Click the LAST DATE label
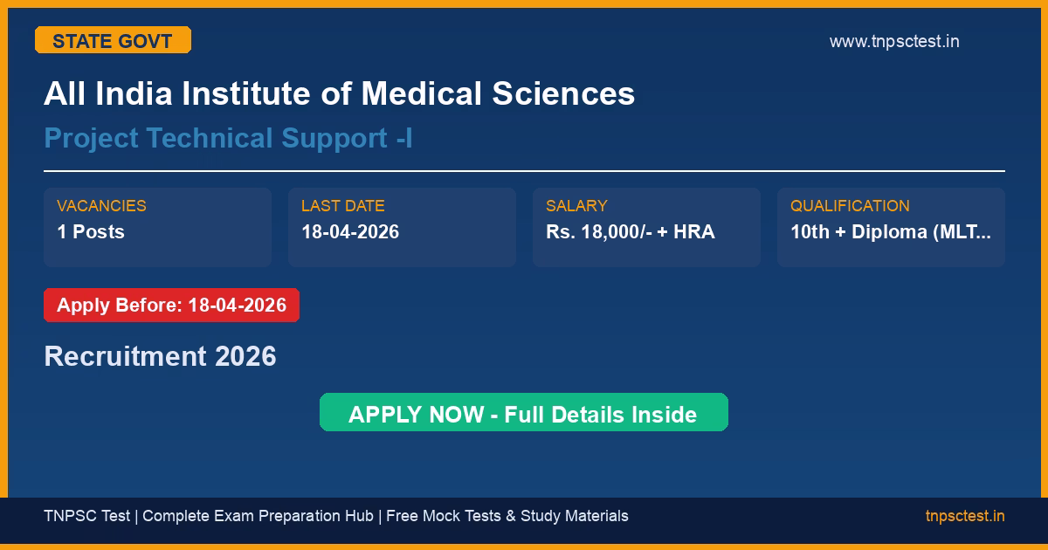Image resolution: width=1048 pixels, height=550 pixels. click(x=342, y=206)
